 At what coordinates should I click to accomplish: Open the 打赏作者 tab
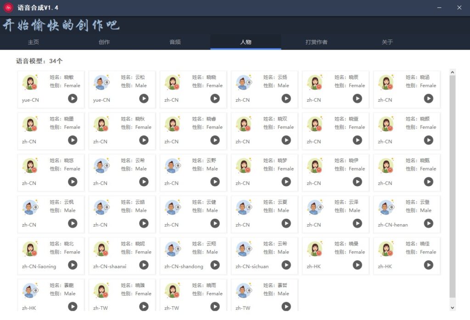point(316,42)
